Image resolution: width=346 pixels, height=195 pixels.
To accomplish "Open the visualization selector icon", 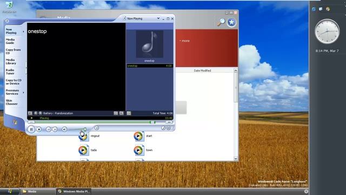I will (x=30, y=113).
